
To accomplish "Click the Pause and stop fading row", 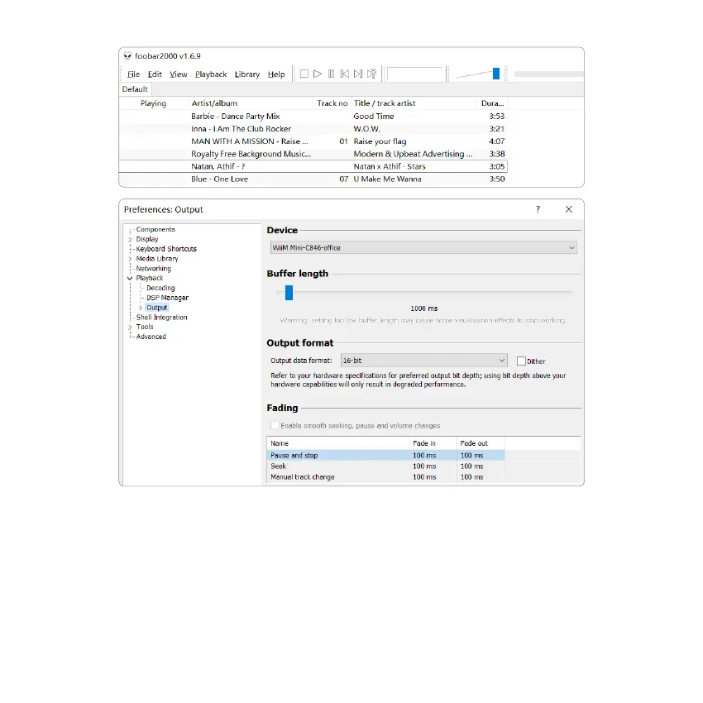I will [x=385, y=456].
